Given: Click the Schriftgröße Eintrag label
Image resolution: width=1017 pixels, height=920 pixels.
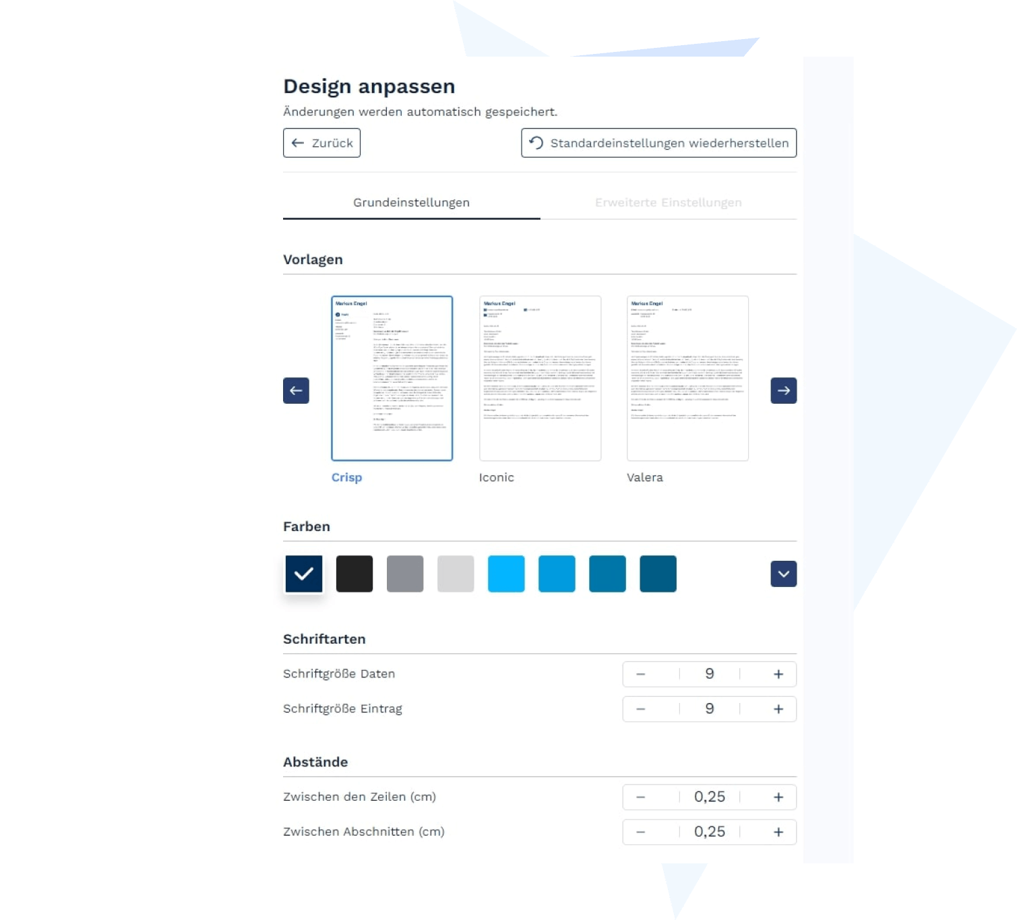Looking at the screenshot, I should pyautogui.click(x=342, y=709).
